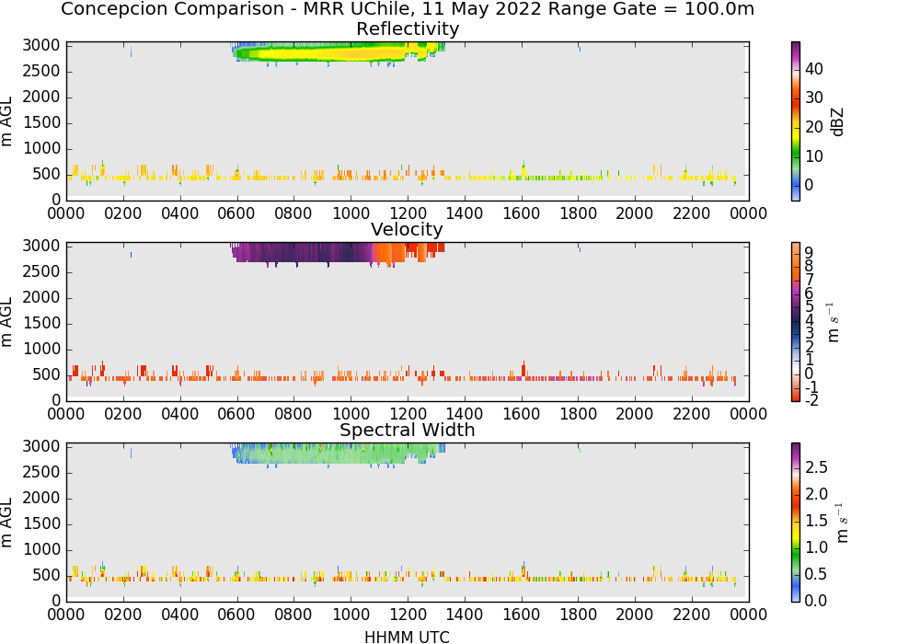This screenshot has width=920, height=644.
Task: Click the 1600 tick on the Velocity axis
Action: click(x=522, y=413)
